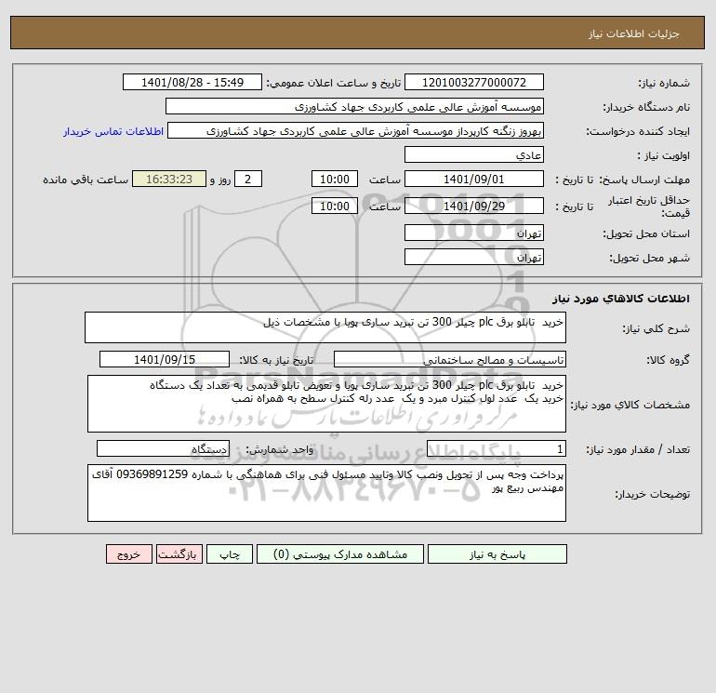Click price validity date 1401/09/29
This screenshot has height=693, width=716.
pos(474,206)
